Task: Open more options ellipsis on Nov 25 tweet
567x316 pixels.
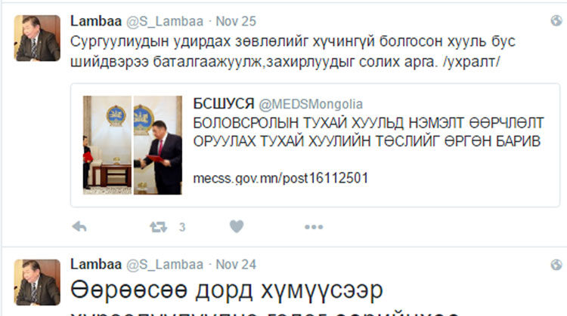Action: pyautogui.click(x=314, y=227)
